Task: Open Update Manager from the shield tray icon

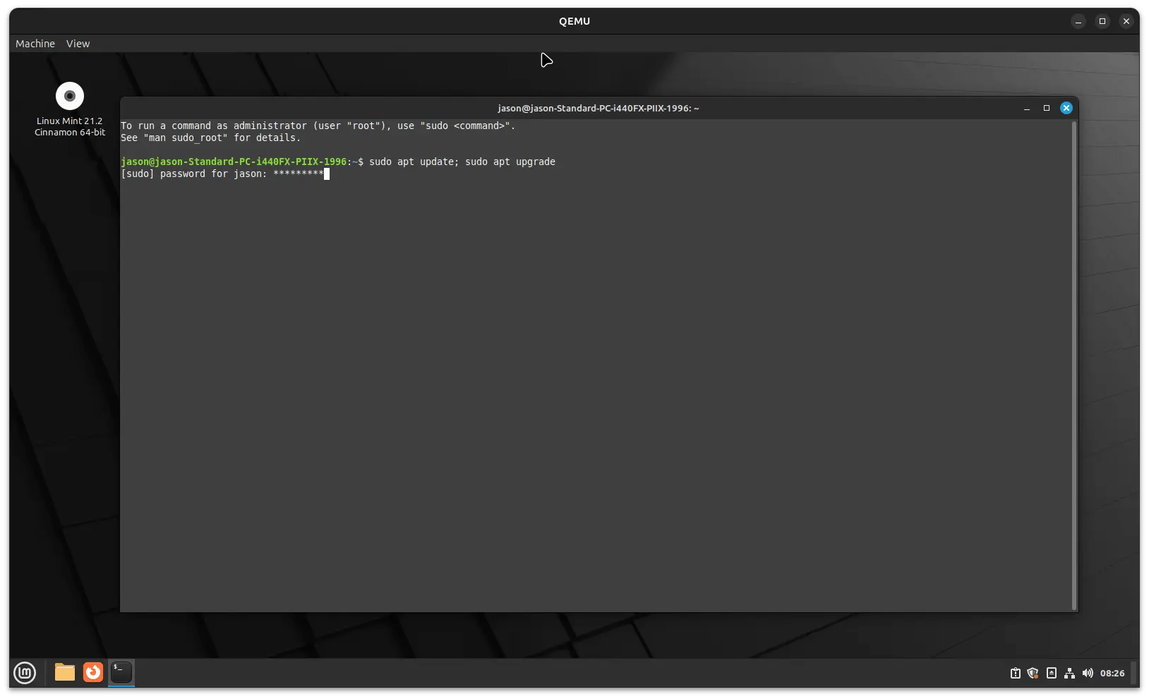Action: tap(1032, 673)
